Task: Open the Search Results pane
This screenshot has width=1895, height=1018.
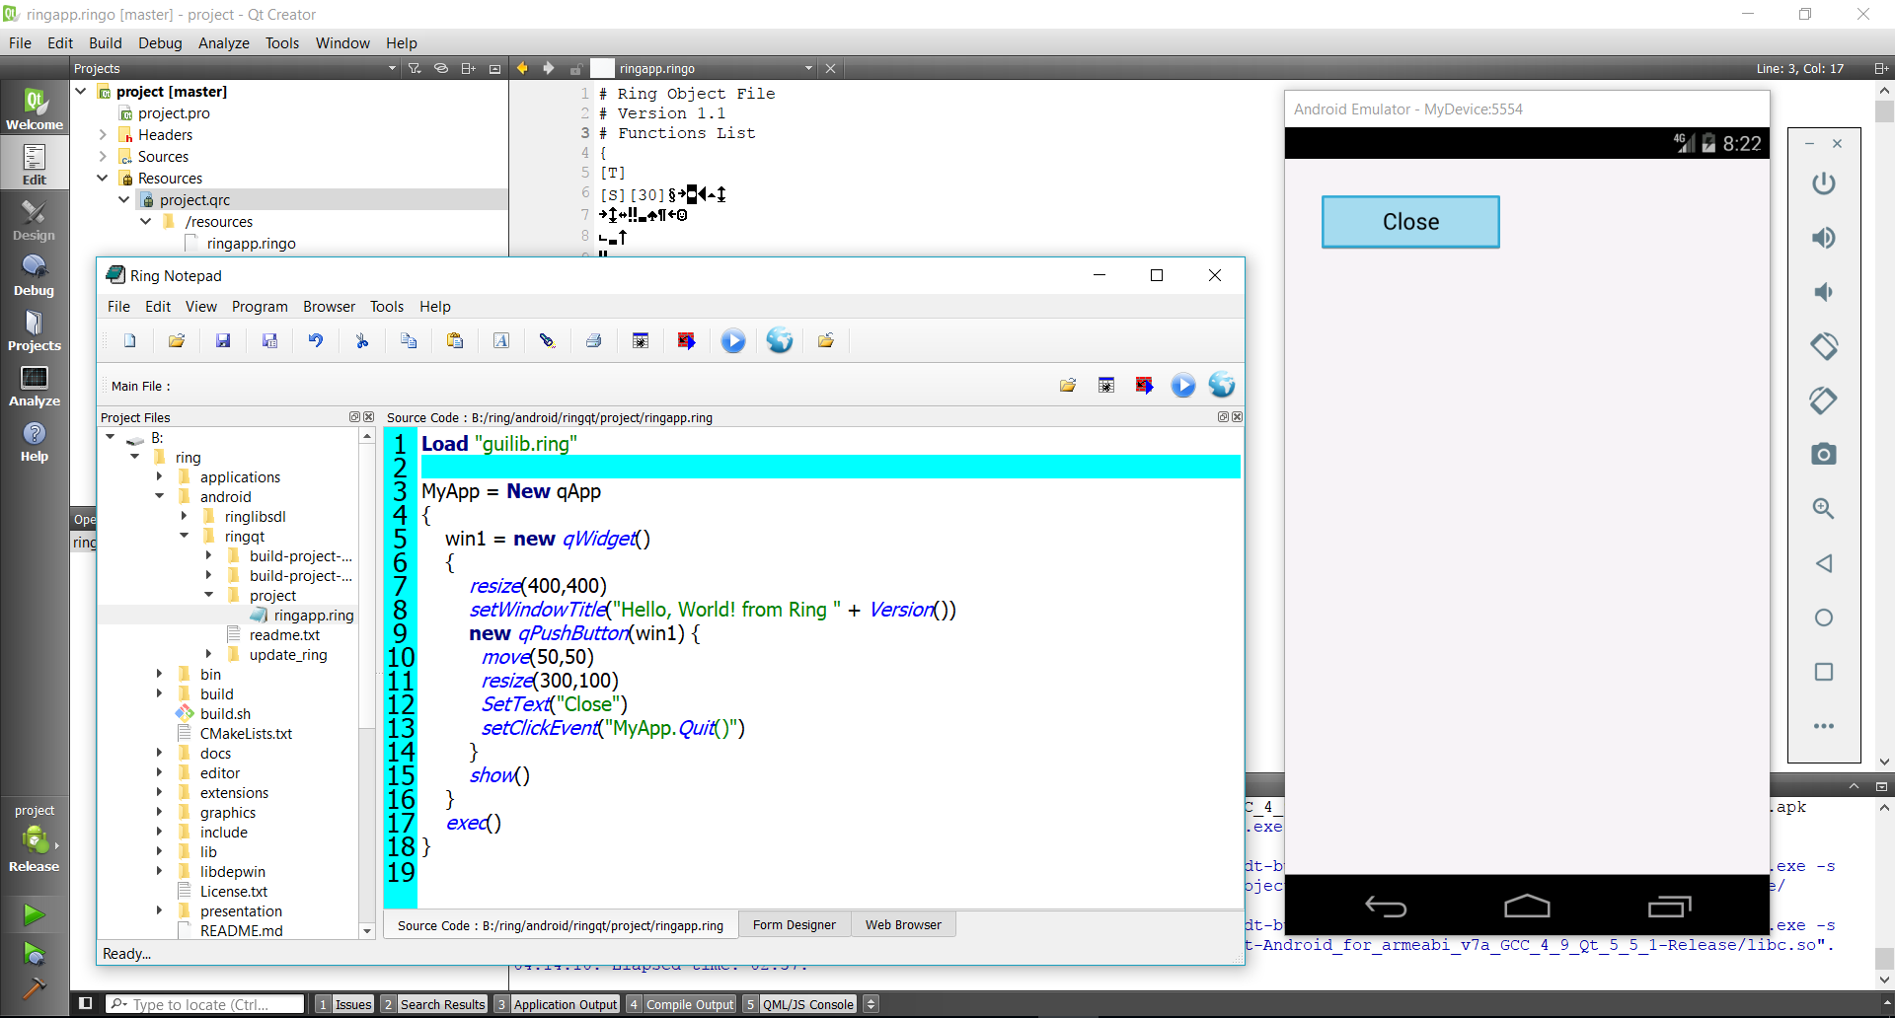Action: [x=434, y=1004]
